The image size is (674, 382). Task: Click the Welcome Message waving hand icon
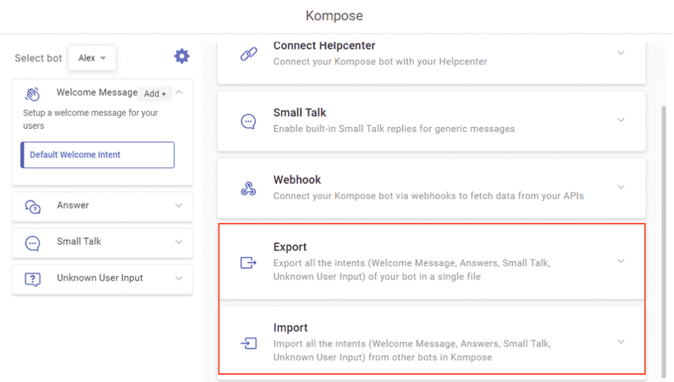[x=32, y=94]
